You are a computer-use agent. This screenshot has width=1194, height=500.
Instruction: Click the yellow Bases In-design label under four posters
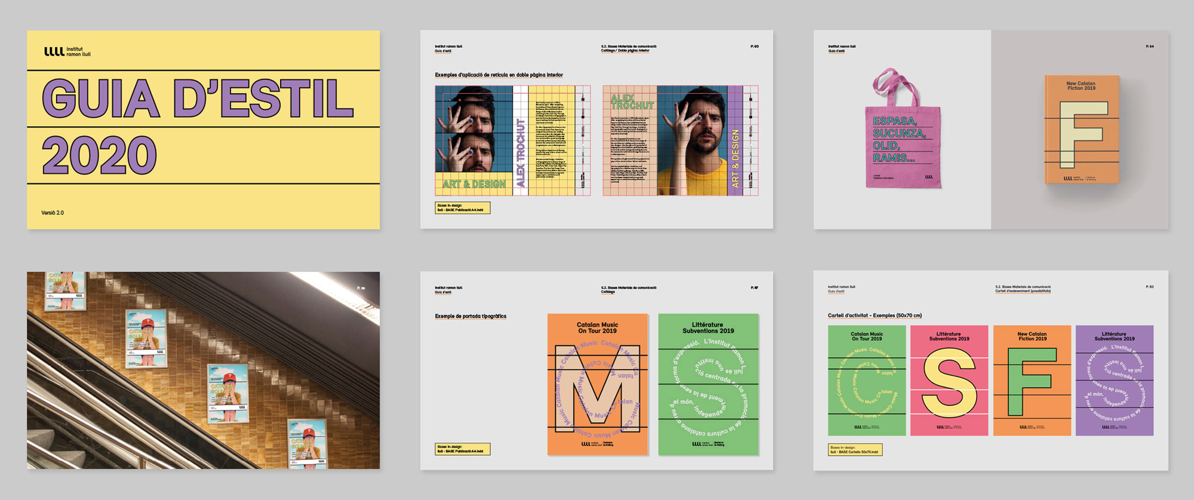point(855,450)
